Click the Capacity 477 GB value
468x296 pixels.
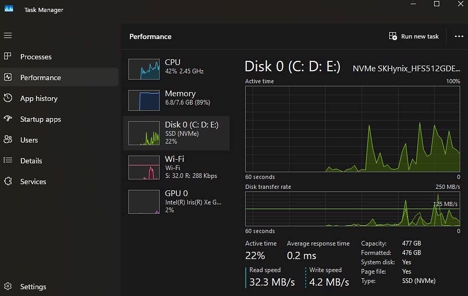tap(411, 243)
